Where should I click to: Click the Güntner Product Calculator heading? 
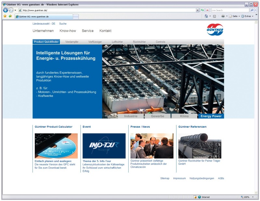coord(54,127)
